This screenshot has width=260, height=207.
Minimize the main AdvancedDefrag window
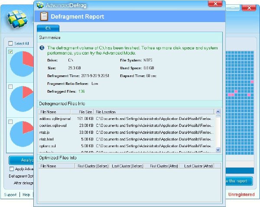[x=233, y=8]
